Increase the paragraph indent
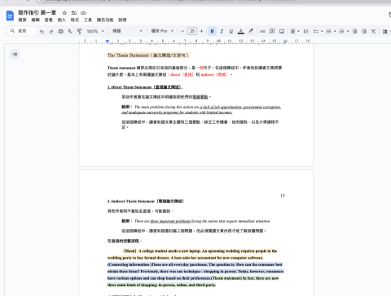 pyautogui.click(x=364, y=31)
